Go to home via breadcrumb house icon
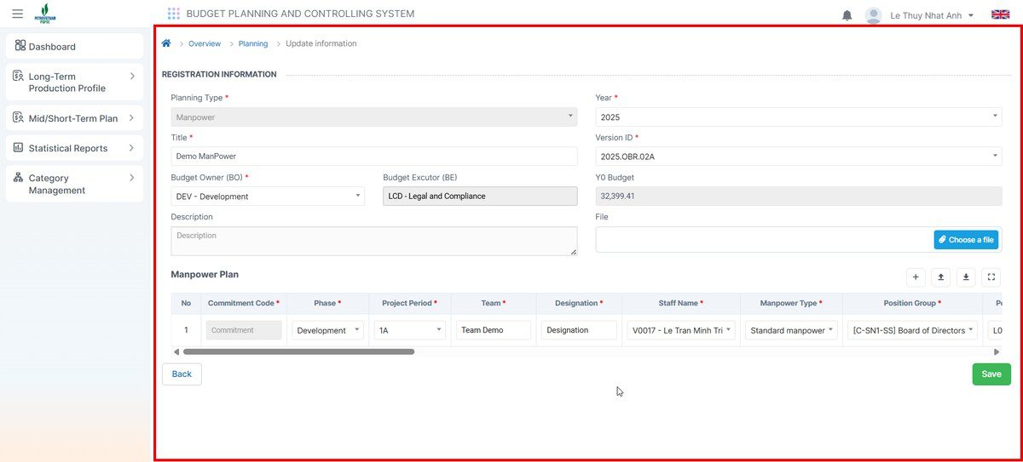Screen dimensions: 1023x462 pyautogui.click(x=167, y=43)
